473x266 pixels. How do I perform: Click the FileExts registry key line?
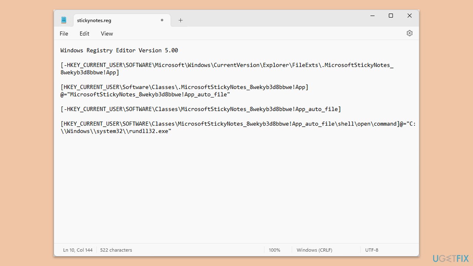coord(227,65)
